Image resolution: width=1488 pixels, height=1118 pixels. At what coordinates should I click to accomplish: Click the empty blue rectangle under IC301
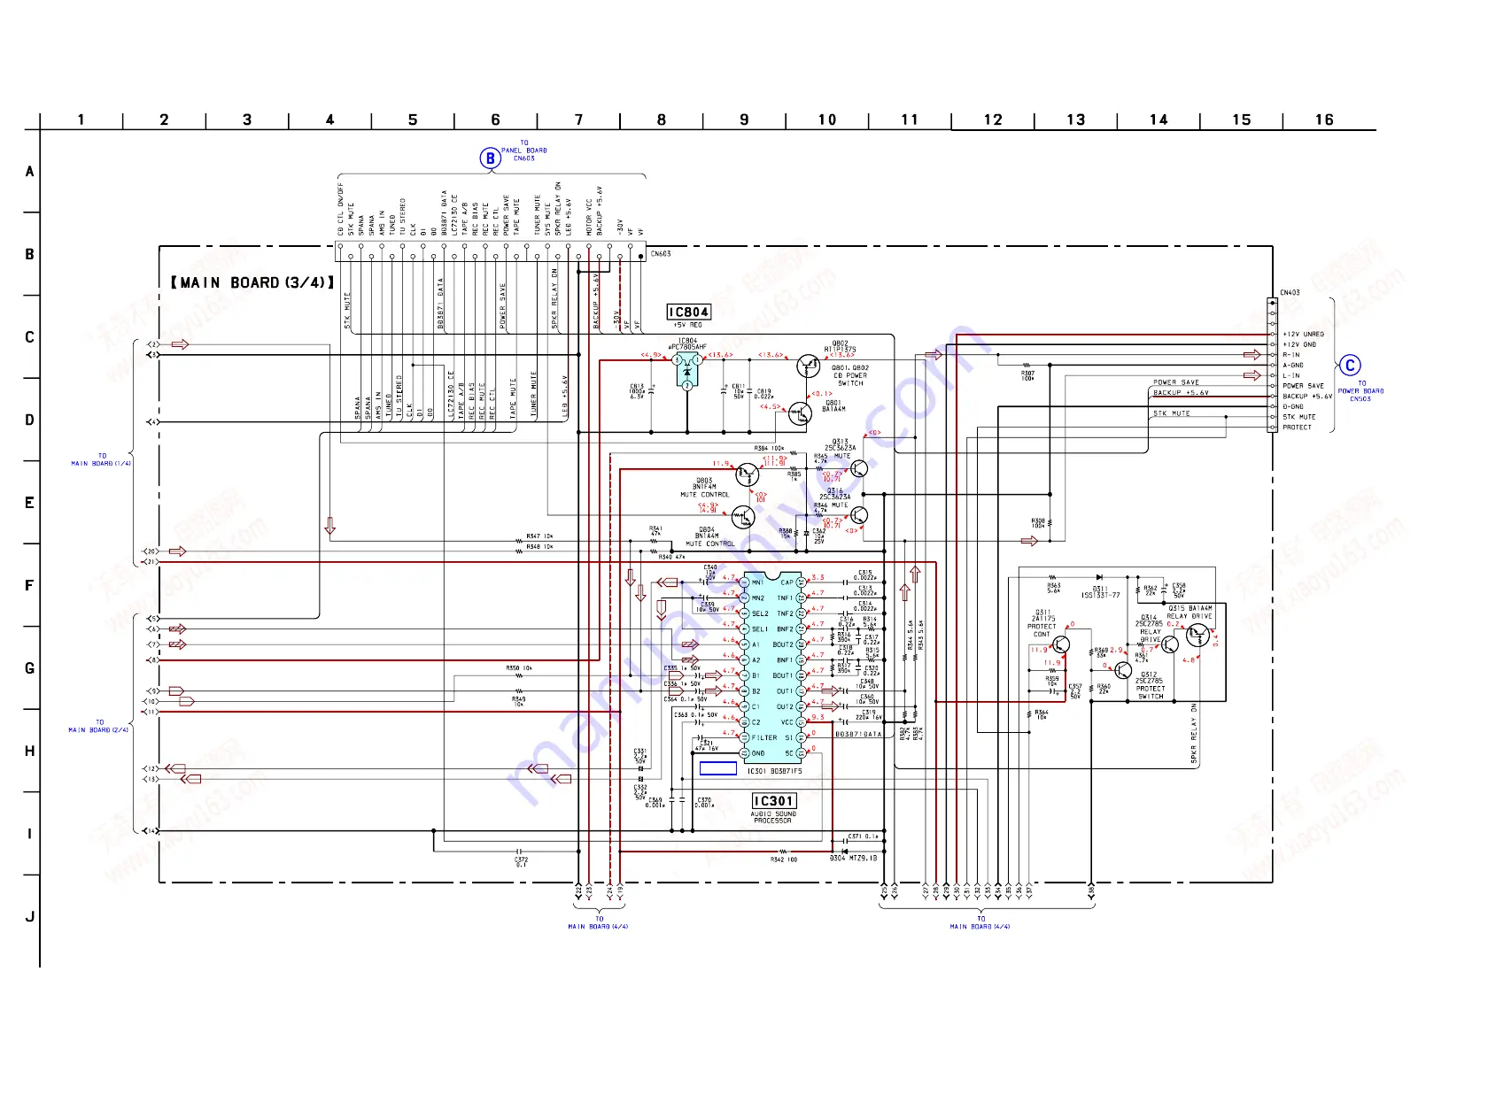pyautogui.click(x=718, y=768)
